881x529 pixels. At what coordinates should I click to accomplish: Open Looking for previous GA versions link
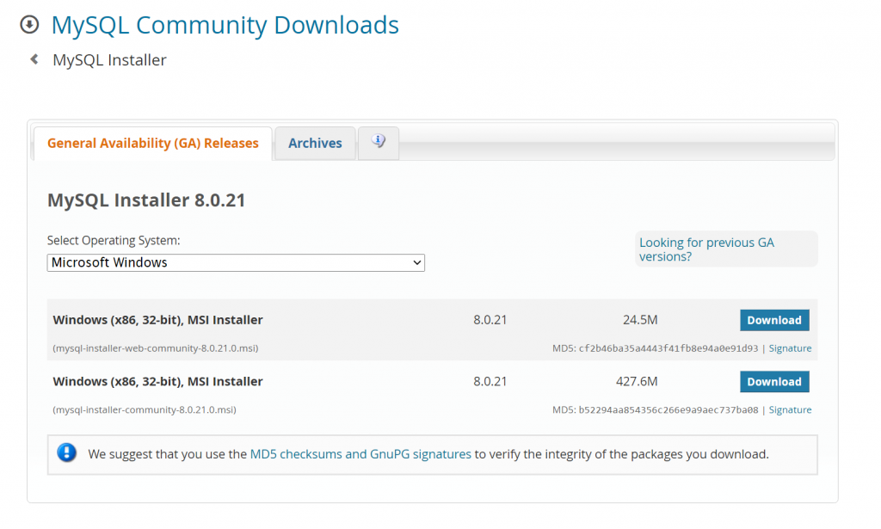706,249
